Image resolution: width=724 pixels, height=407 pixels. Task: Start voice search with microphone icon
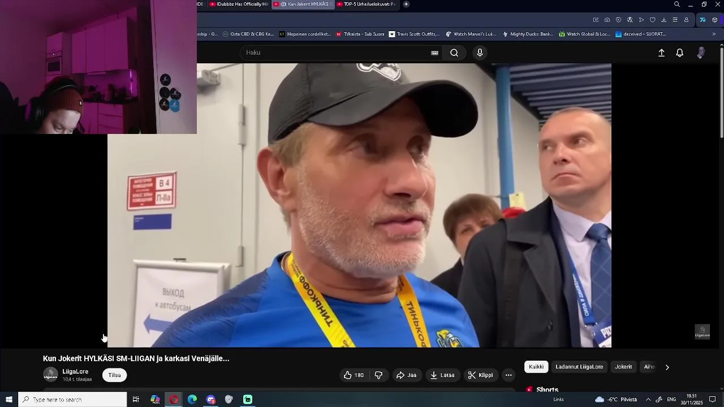(480, 53)
